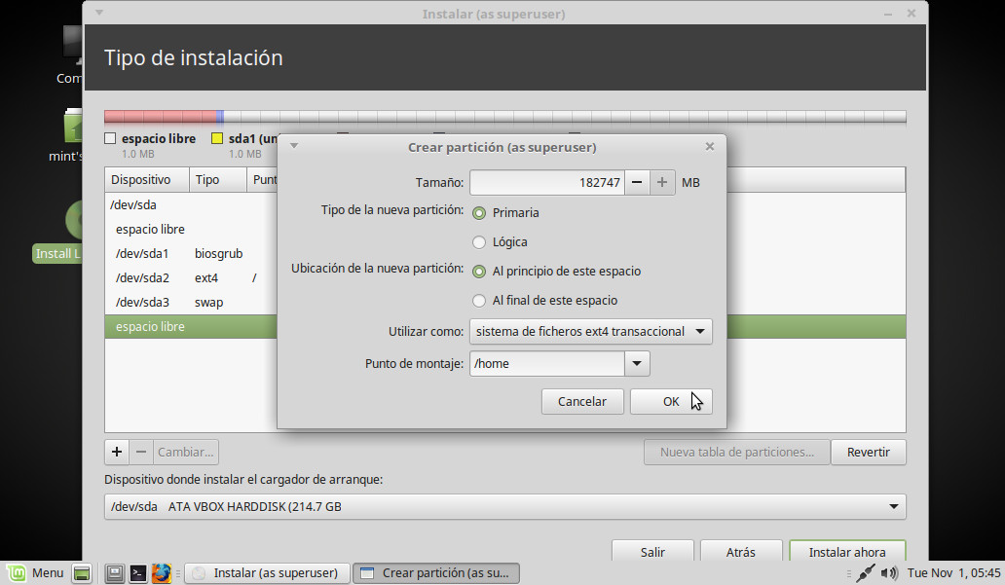Image resolution: width=1005 pixels, height=585 pixels.
Task: Click the Cancelar button
Action: tap(581, 401)
